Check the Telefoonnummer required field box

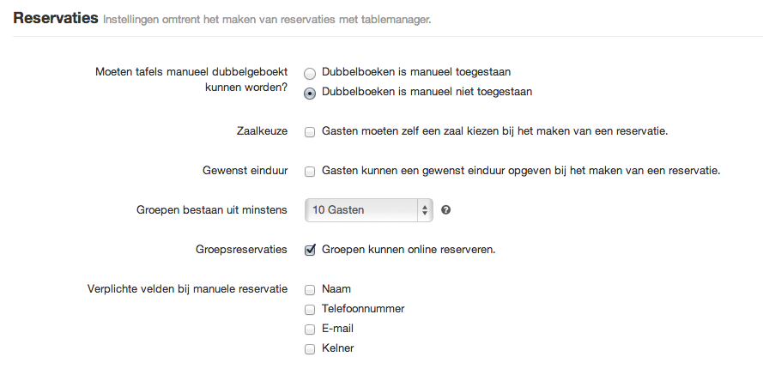[310, 309]
